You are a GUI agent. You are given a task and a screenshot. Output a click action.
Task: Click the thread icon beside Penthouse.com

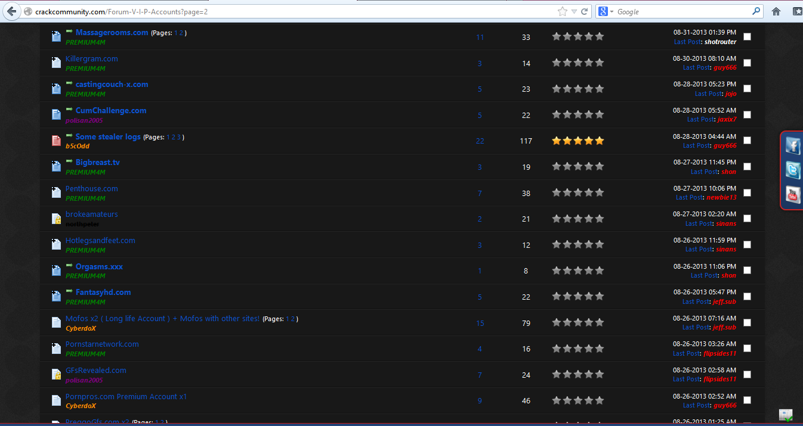[56, 192]
